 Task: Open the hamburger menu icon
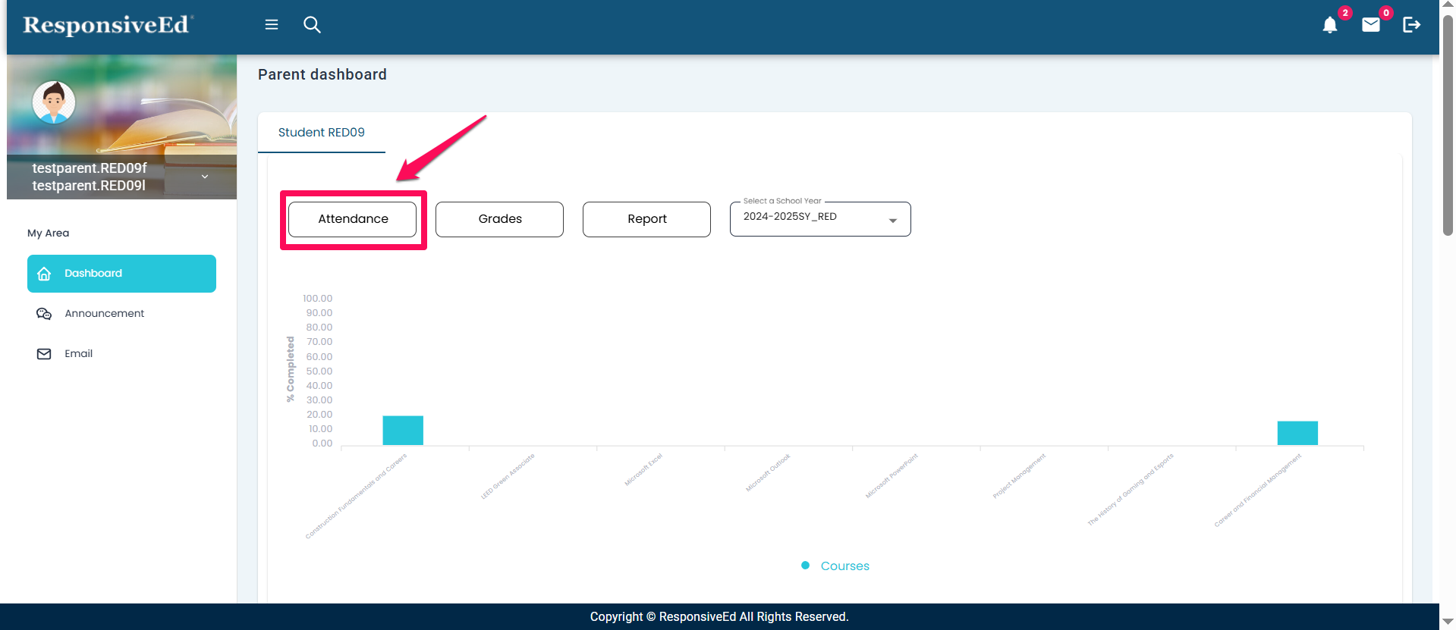271,25
